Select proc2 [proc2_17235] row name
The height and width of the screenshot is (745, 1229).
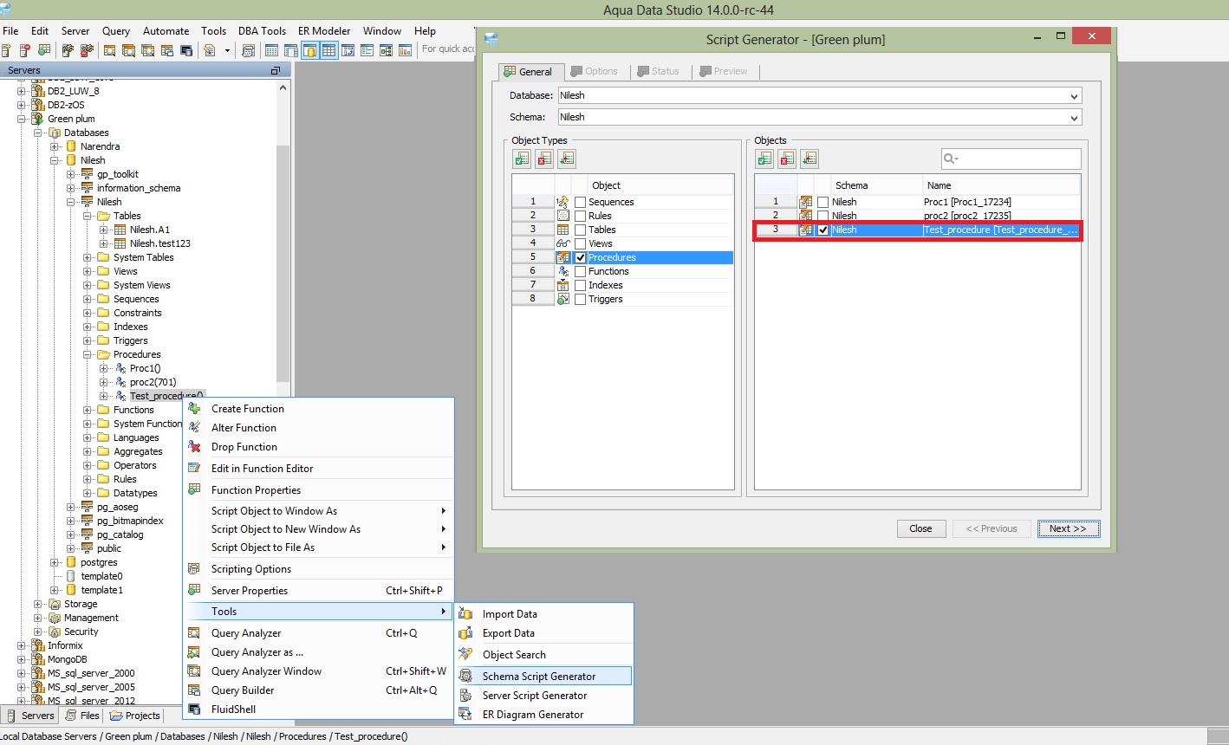point(966,216)
